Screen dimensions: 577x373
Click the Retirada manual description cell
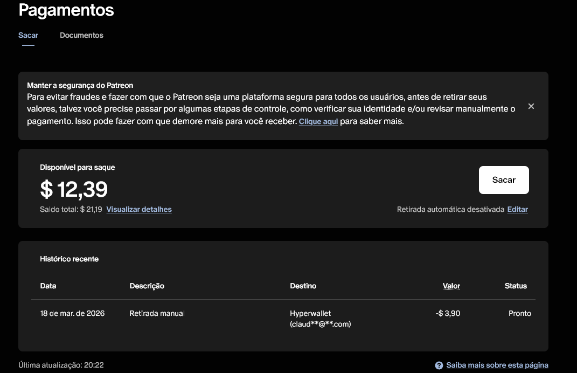[157, 313]
